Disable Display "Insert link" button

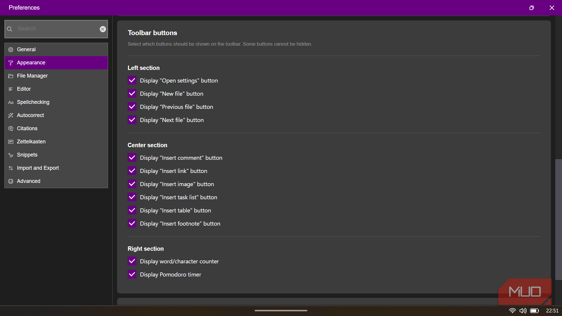132,171
